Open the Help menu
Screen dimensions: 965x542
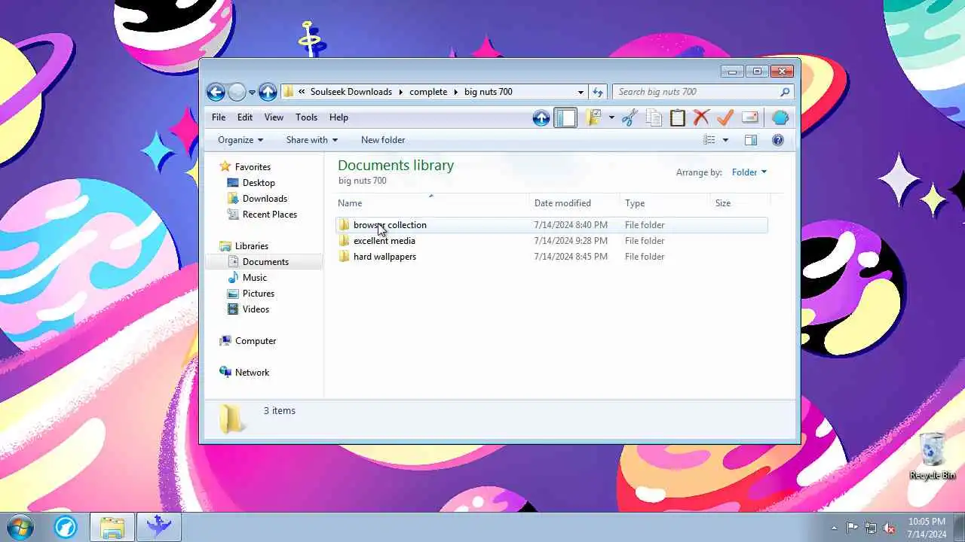[339, 117]
